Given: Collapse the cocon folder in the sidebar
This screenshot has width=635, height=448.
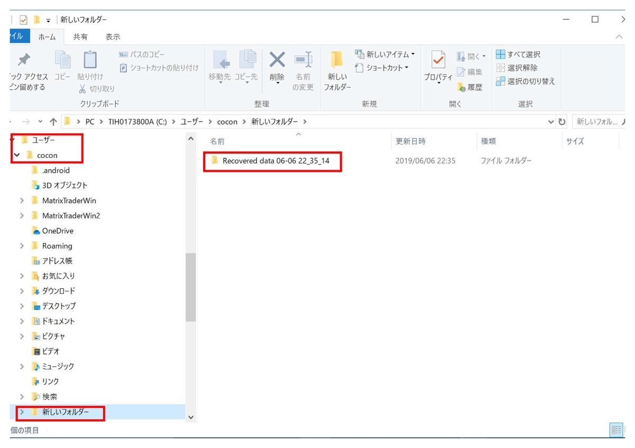Looking at the screenshot, I should coord(17,155).
